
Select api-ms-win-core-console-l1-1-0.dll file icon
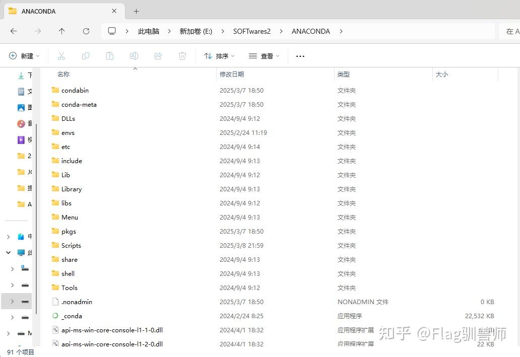(x=55, y=330)
